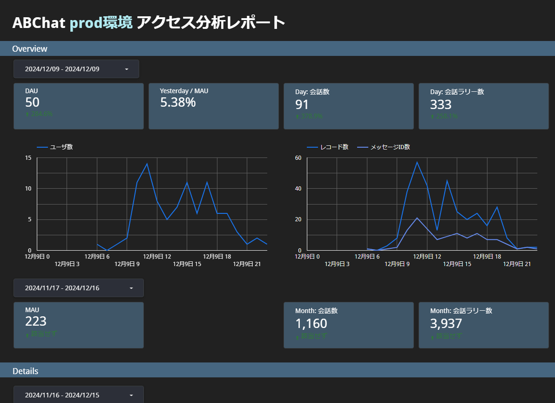This screenshot has height=403, width=555.
Task: Select the Details section header
Action: (x=25, y=371)
